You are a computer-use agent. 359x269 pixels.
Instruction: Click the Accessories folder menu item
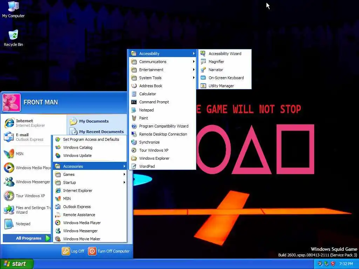coord(90,166)
